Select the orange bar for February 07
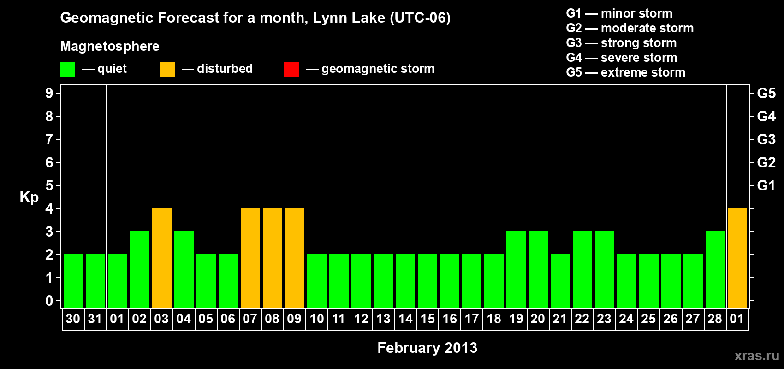The image size is (784, 369). (250, 258)
